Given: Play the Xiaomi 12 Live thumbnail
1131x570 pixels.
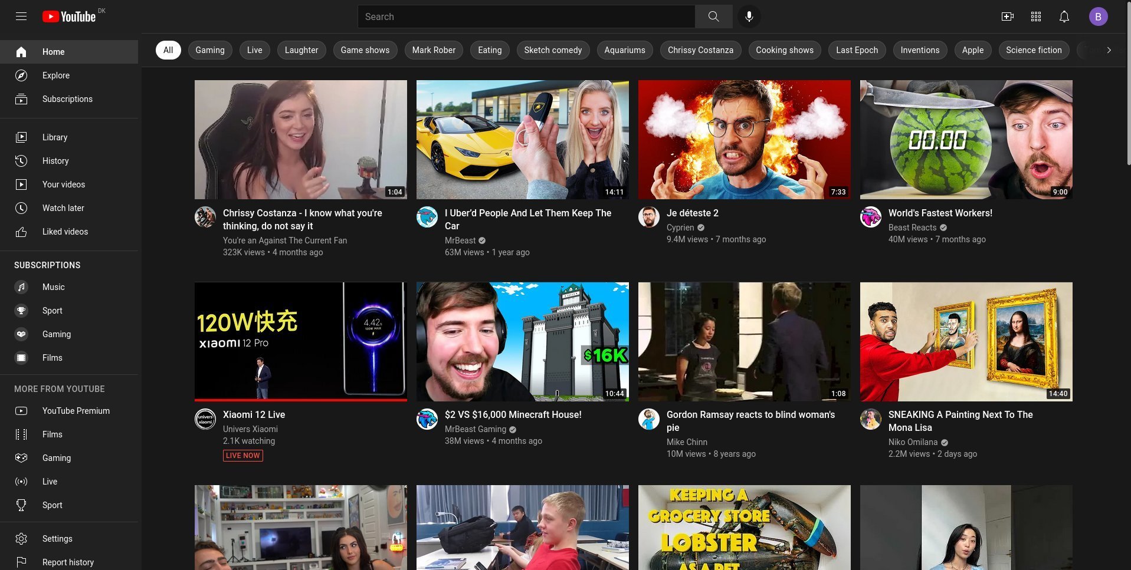Looking at the screenshot, I should tap(301, 342).
